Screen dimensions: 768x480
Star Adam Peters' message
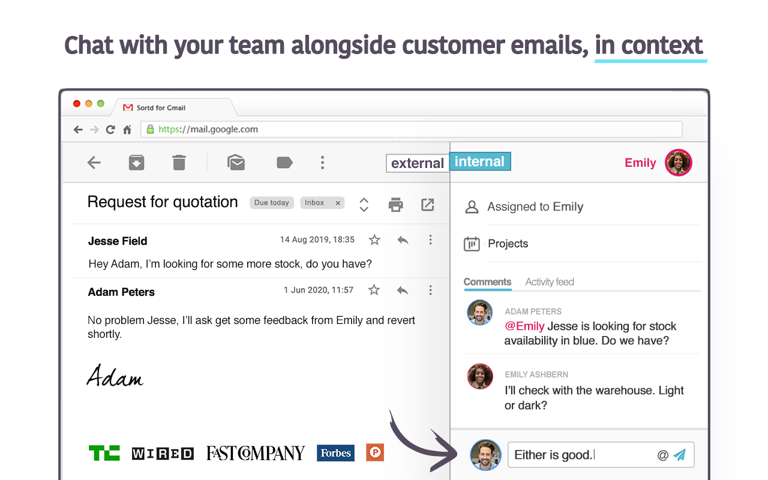click(374, 290)
